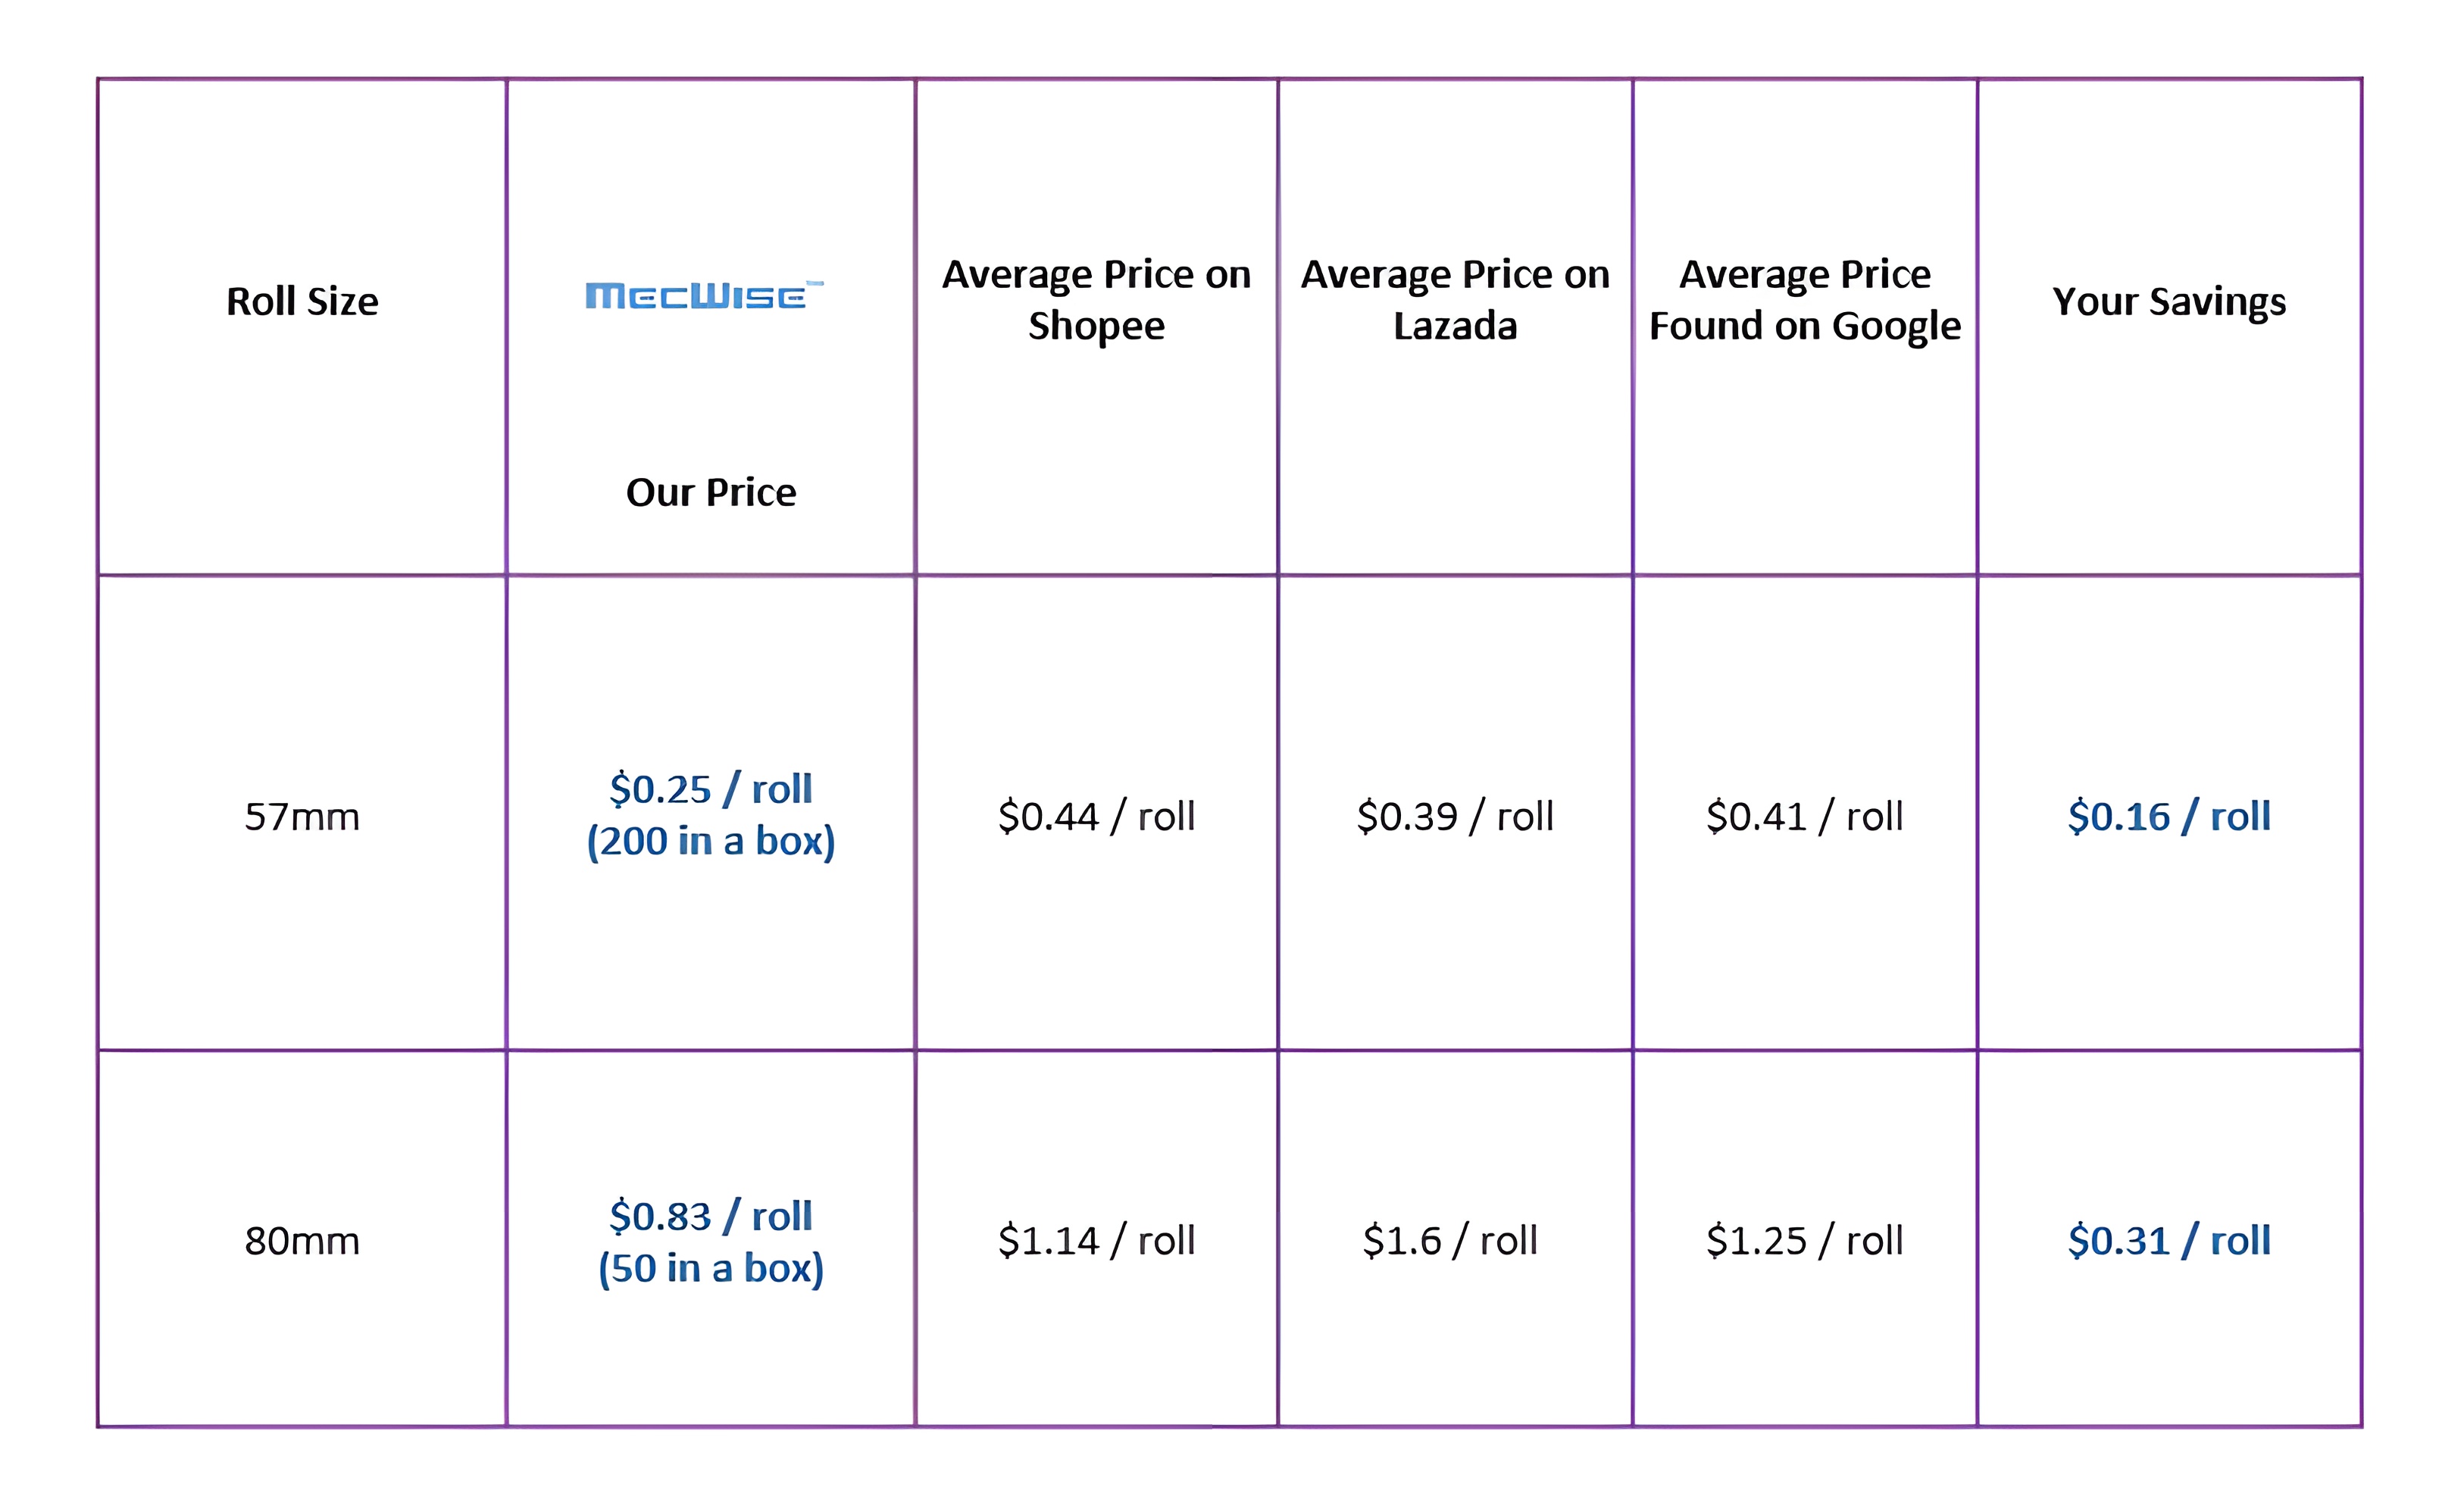Screen dimensions: 2464x1509
Task: Click the $0.44 / roll Shopee price
Action: click(1096, 817)
